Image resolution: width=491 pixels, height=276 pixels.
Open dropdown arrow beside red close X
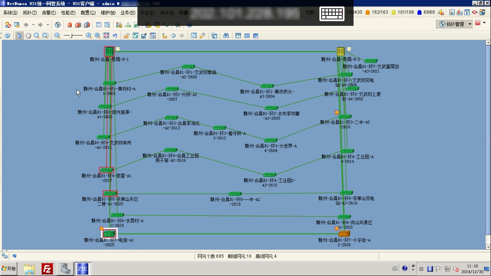[x=485, y=23]
